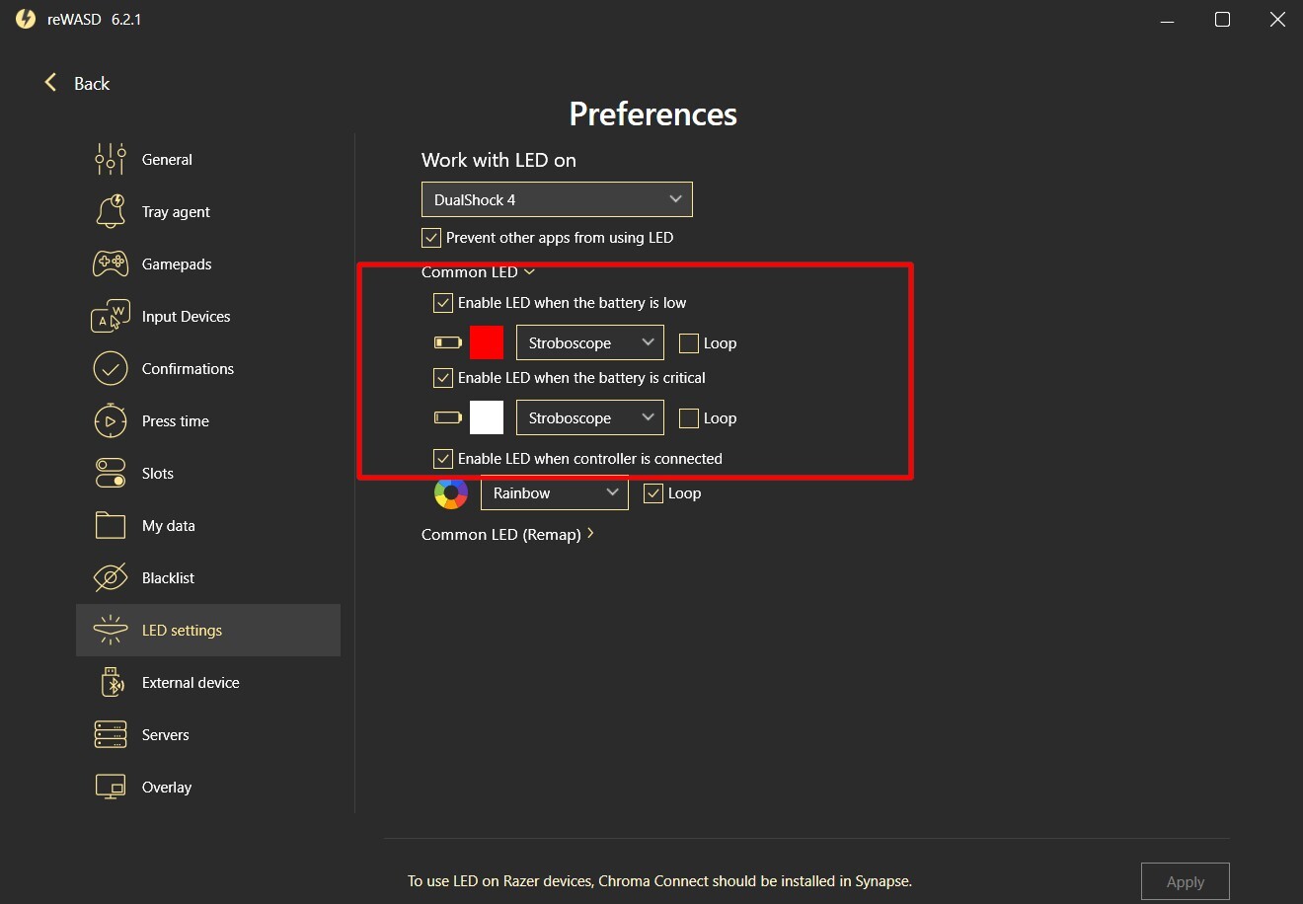Go to My data preferences tab
Screen dimensions: 1303x904
168,526
